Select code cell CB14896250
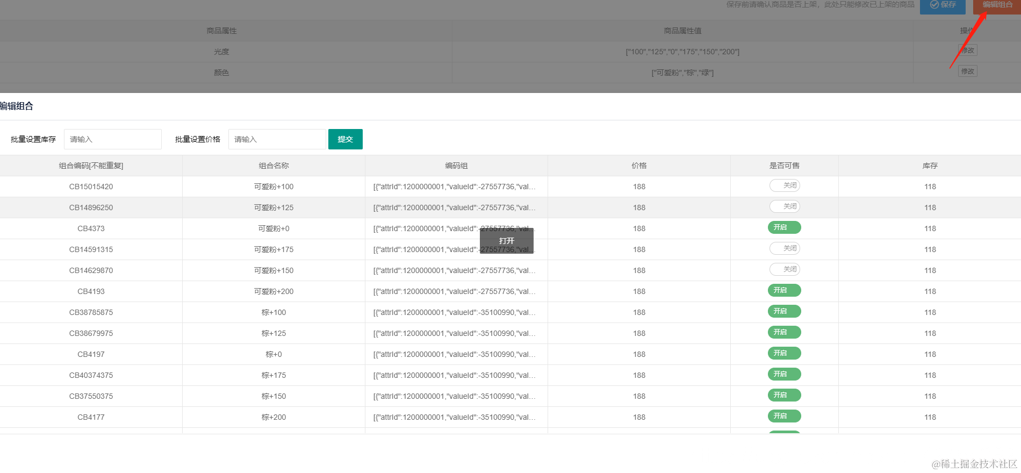Viewport: 1021px width, 473px height. [x=91, y=207]
